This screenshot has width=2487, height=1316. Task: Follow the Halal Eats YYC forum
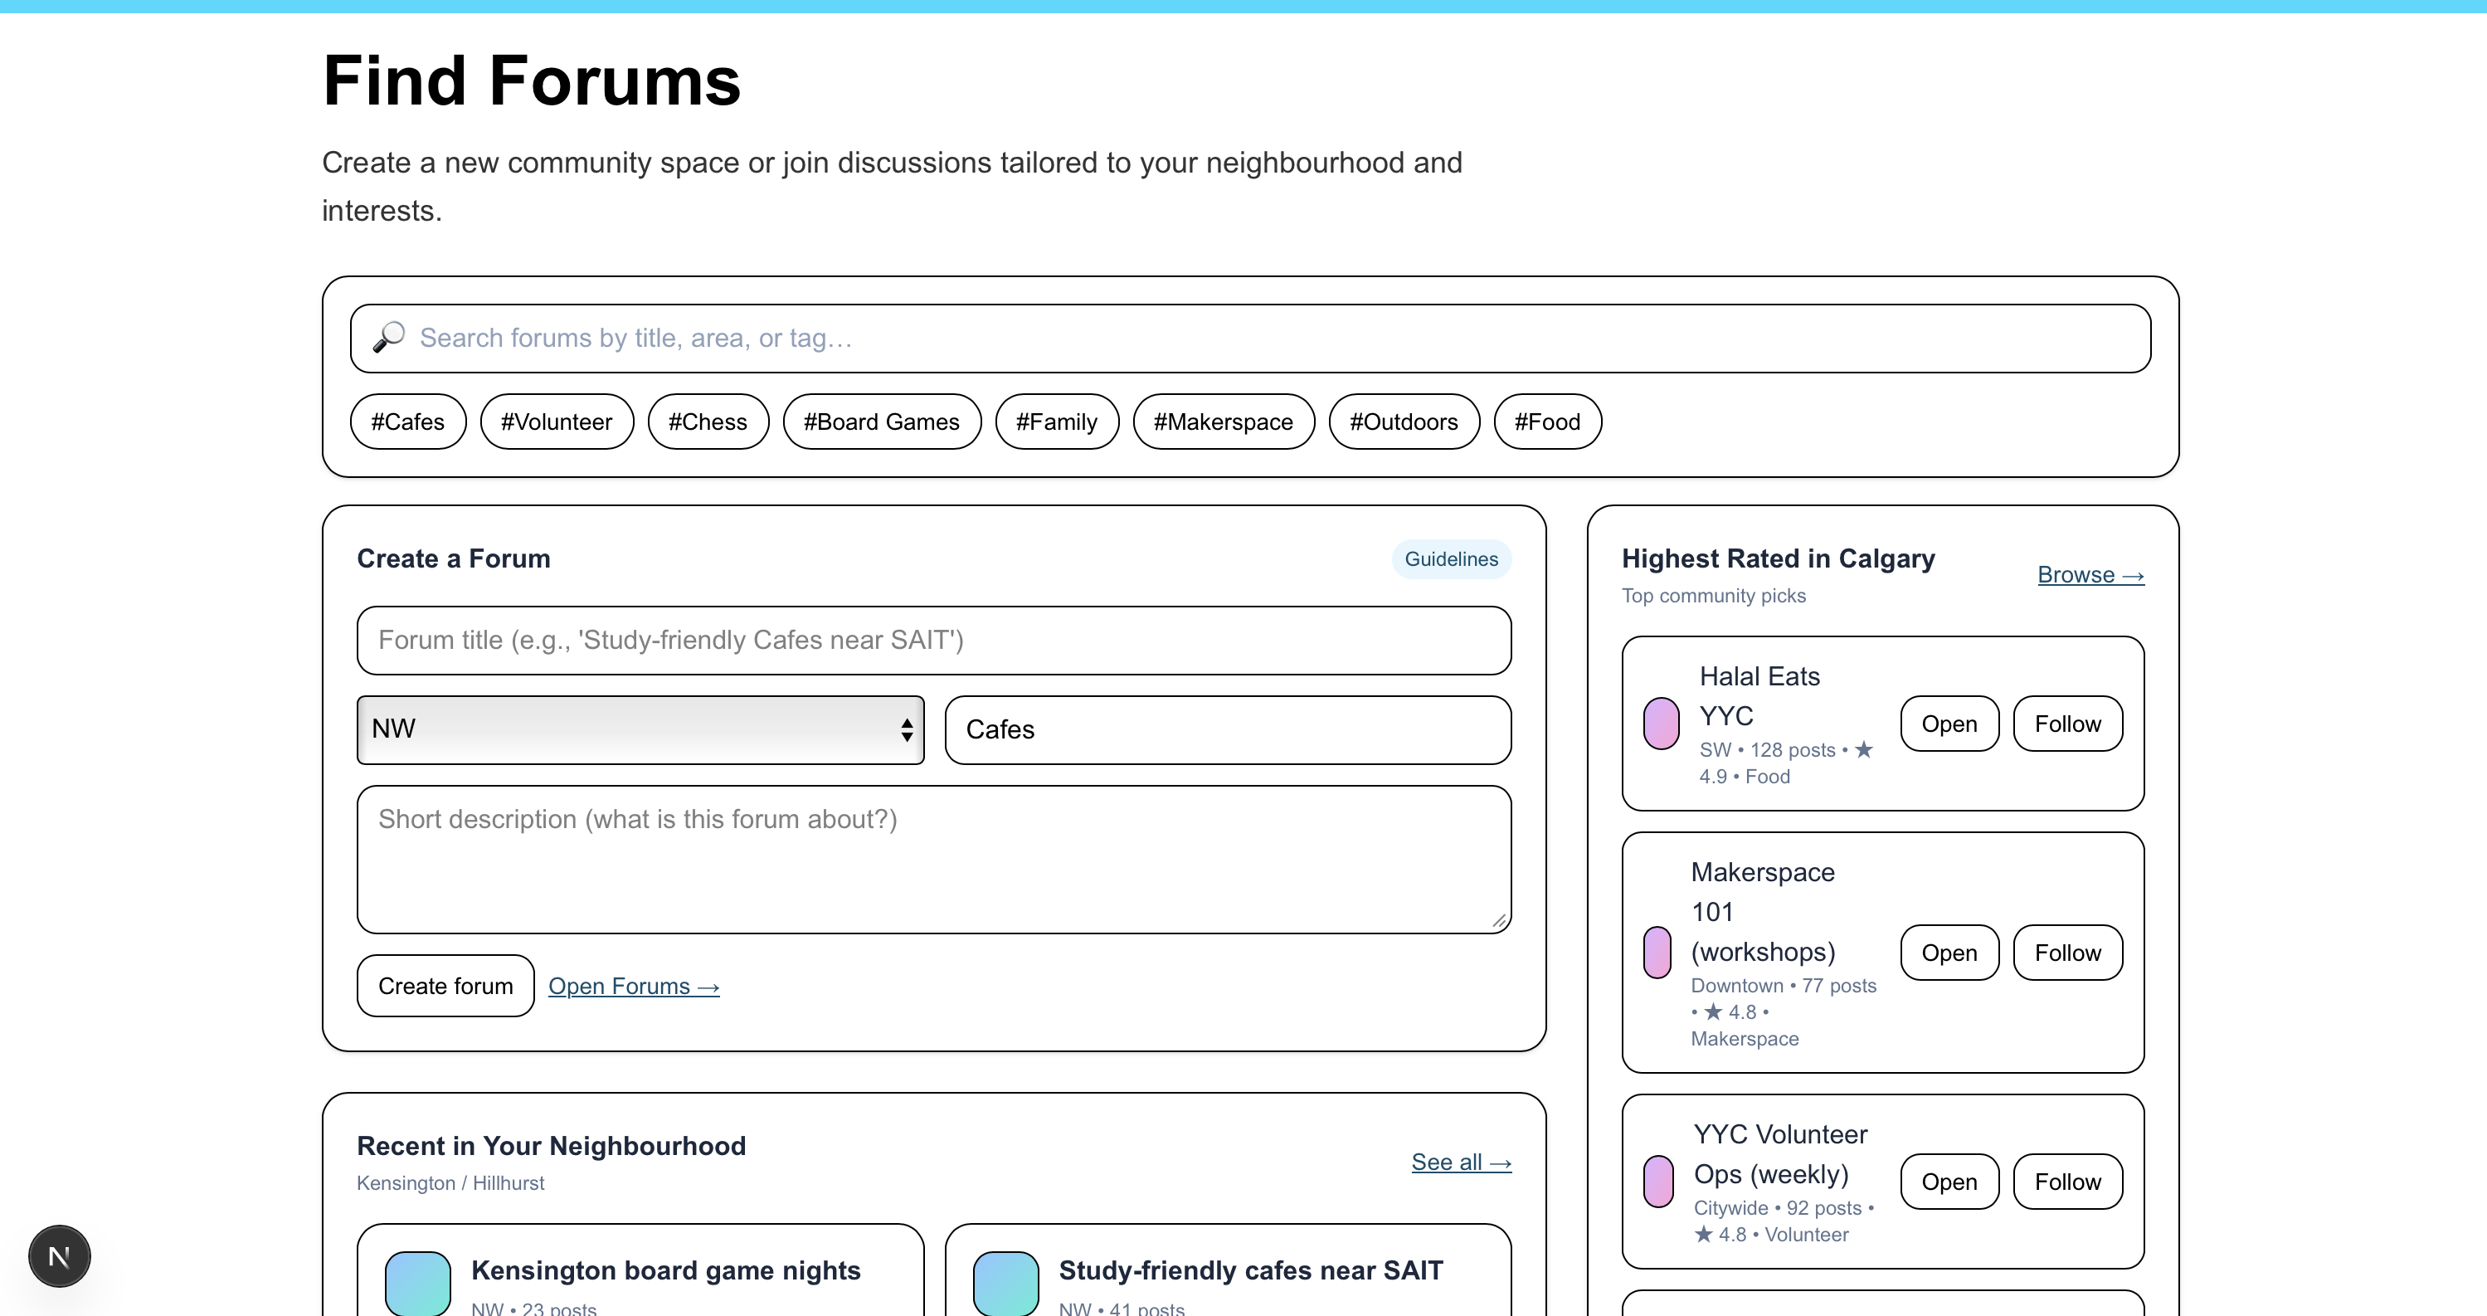click(2067, 724)
